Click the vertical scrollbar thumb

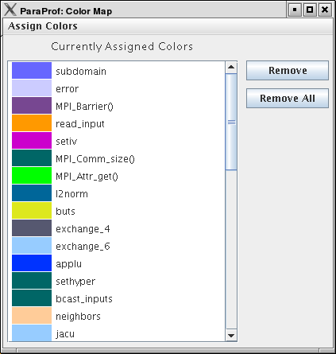pyautogui.click(x=231, y=122)
